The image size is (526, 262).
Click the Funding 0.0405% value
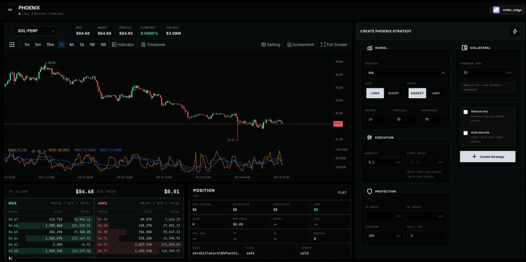point(149,33)
